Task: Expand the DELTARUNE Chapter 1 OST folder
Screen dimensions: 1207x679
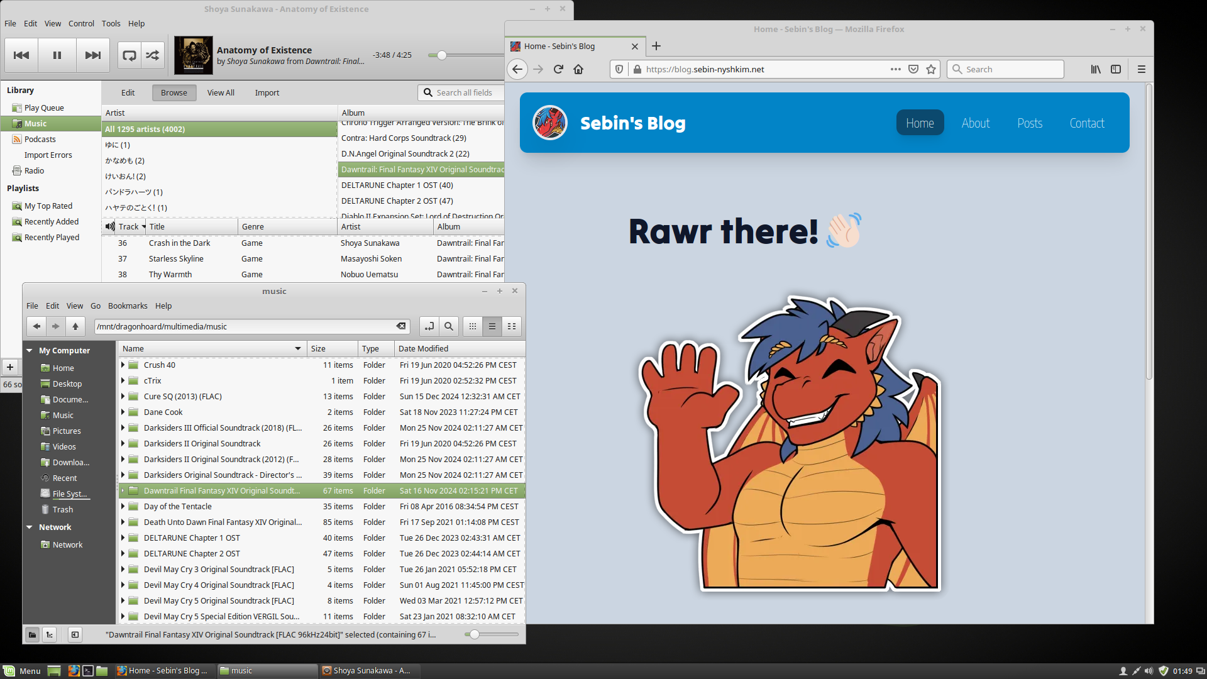Action: [x=123, y=538]
